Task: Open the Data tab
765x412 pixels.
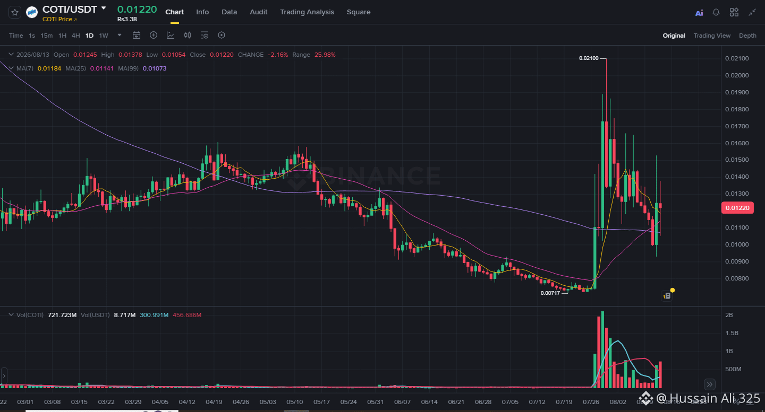Action: (229, 12)
